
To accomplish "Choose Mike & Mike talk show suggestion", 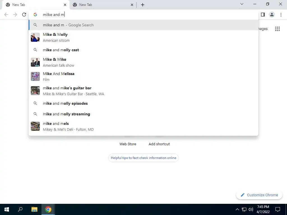I will (x=143, y=62).
